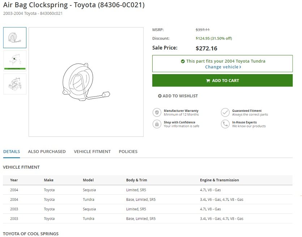This screenshot has width=302, height=237.
Task: Select the second diagram thumbnail
Action: [15, 61]
